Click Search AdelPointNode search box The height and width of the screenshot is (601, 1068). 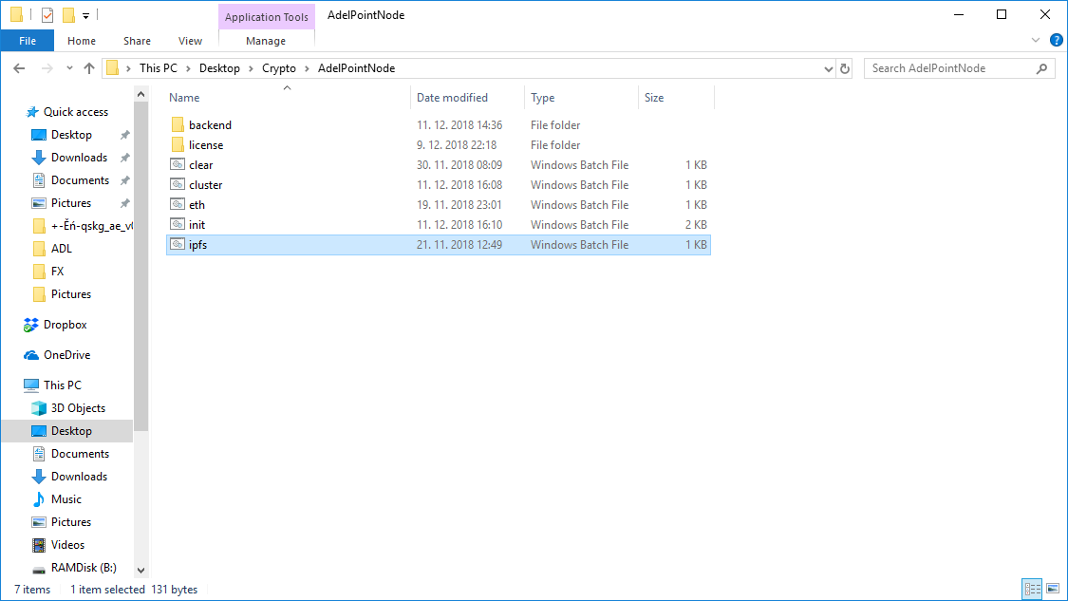959,68
